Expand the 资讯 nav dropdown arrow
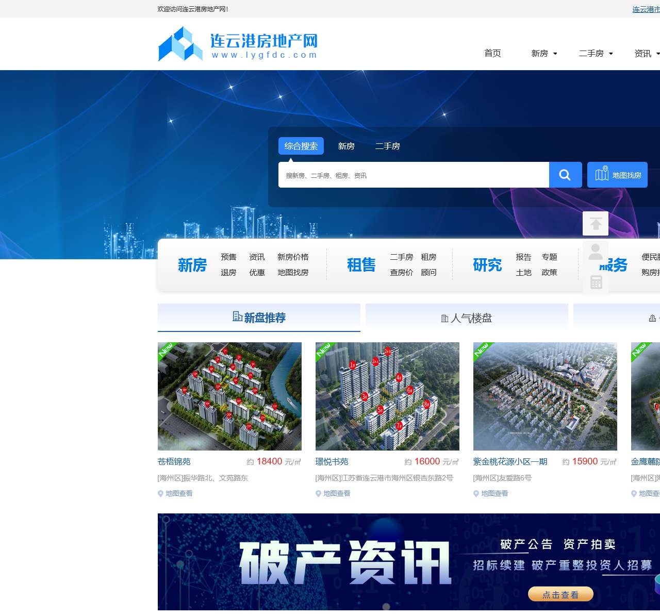Viewport: 660px width, 616px height. [x=658, y=54]
